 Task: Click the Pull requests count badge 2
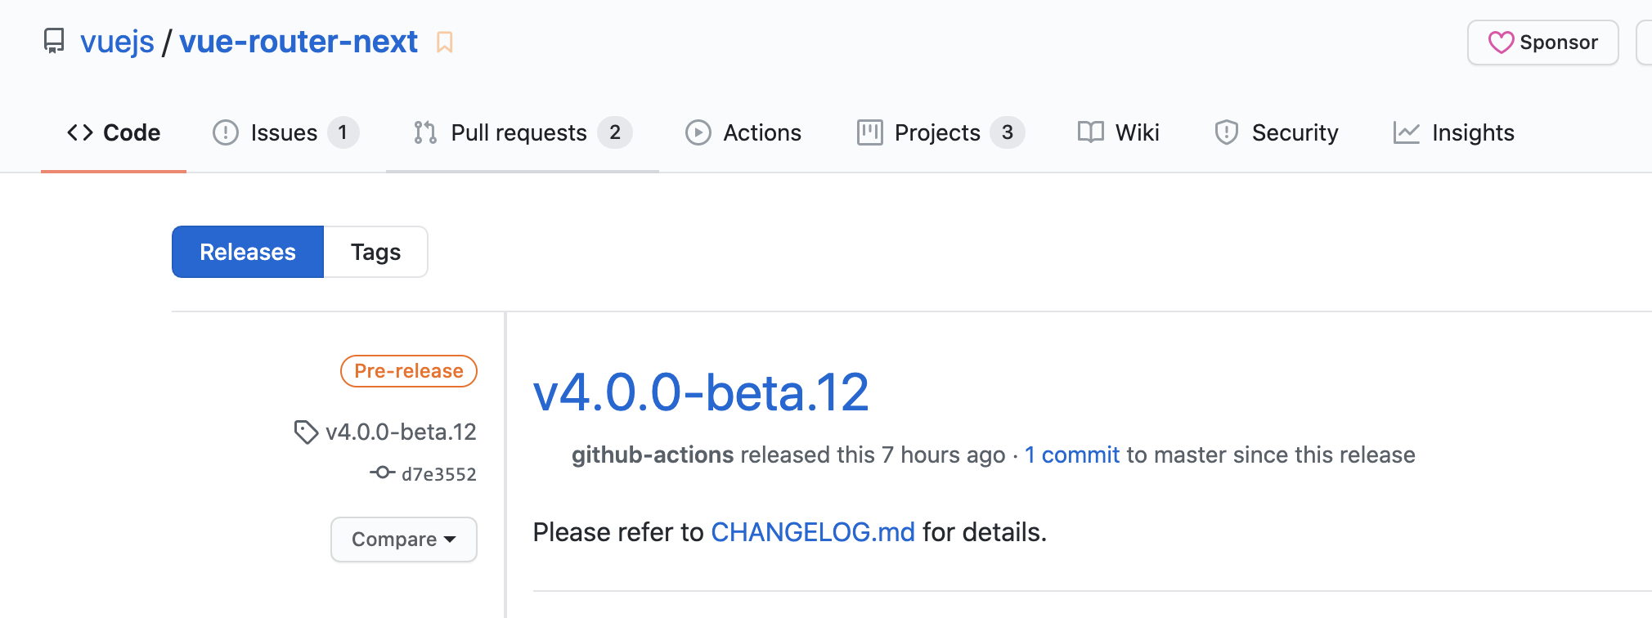(615, 132)
